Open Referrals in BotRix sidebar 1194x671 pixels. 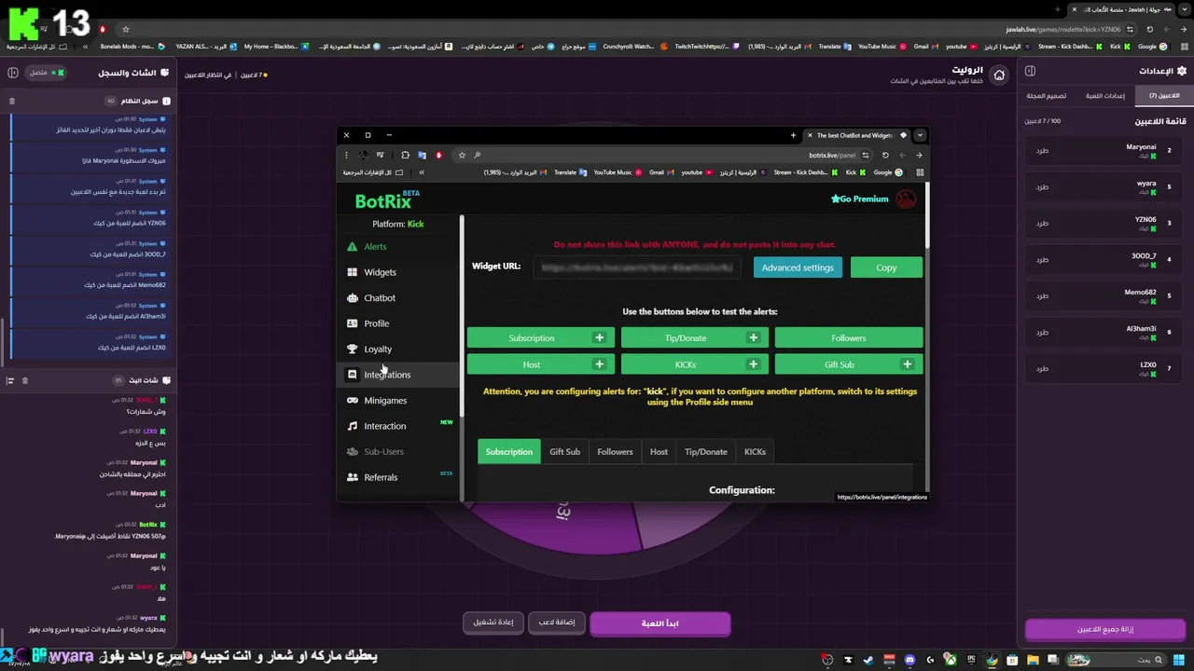coord(381,477)
